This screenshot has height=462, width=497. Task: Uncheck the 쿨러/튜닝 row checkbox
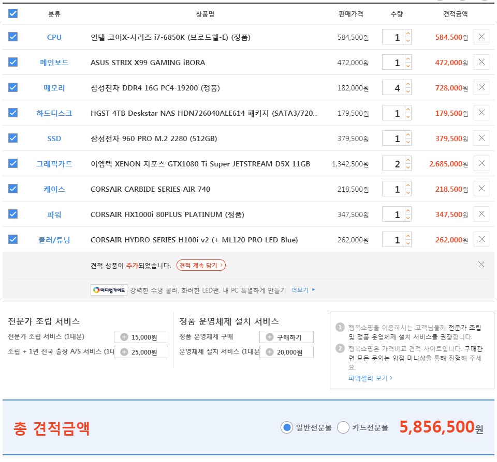coord(13,239)
